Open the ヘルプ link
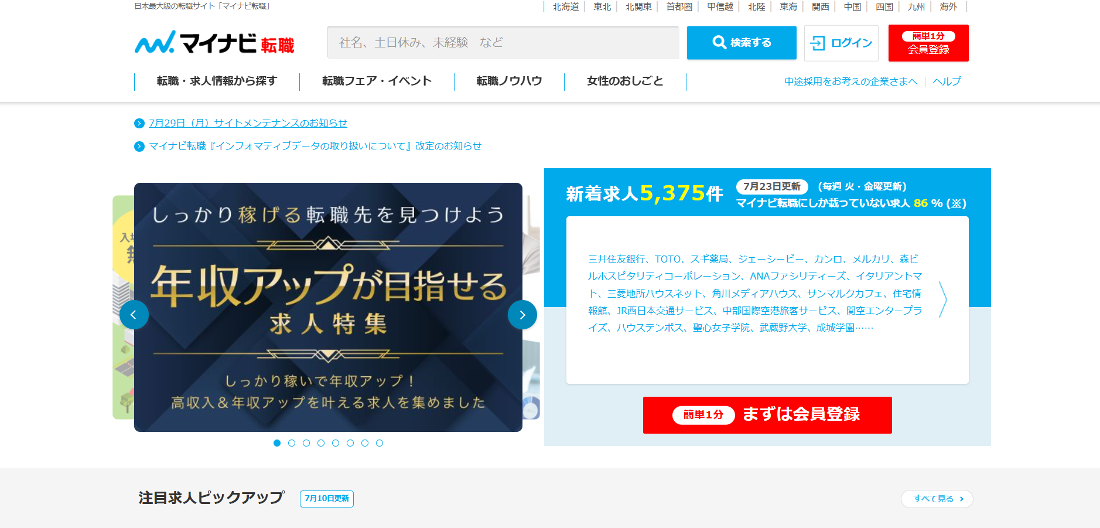This screenshot has width=1100, height=528. pyautogui.click(x=947, y=81)
